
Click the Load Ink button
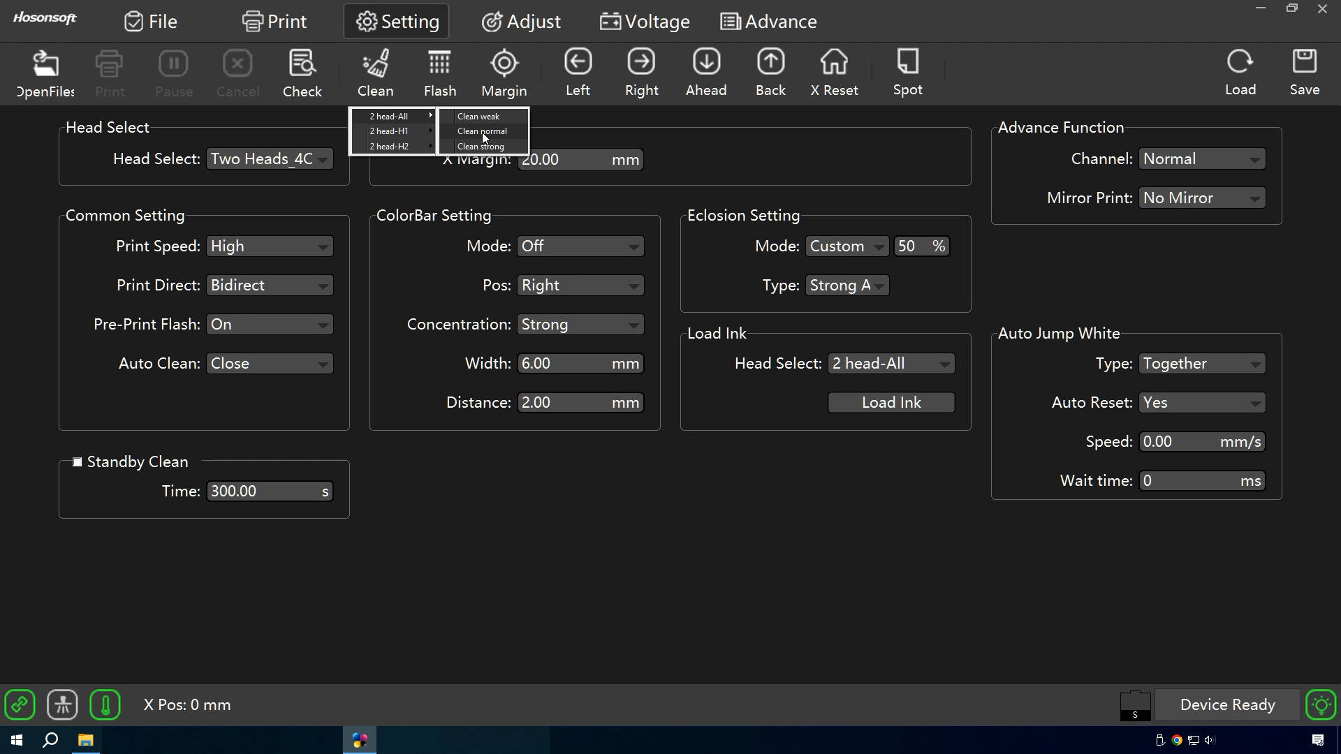click(891, 402)
